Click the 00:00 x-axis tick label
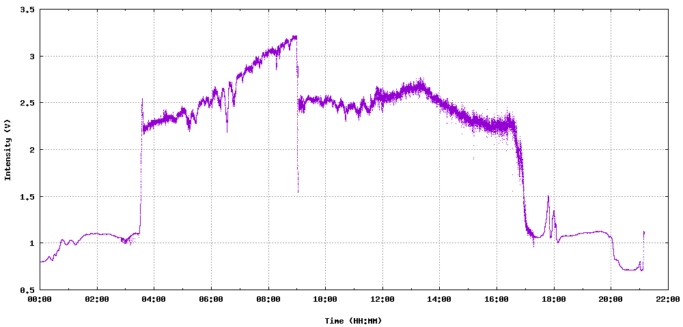 tap(40, 299)
